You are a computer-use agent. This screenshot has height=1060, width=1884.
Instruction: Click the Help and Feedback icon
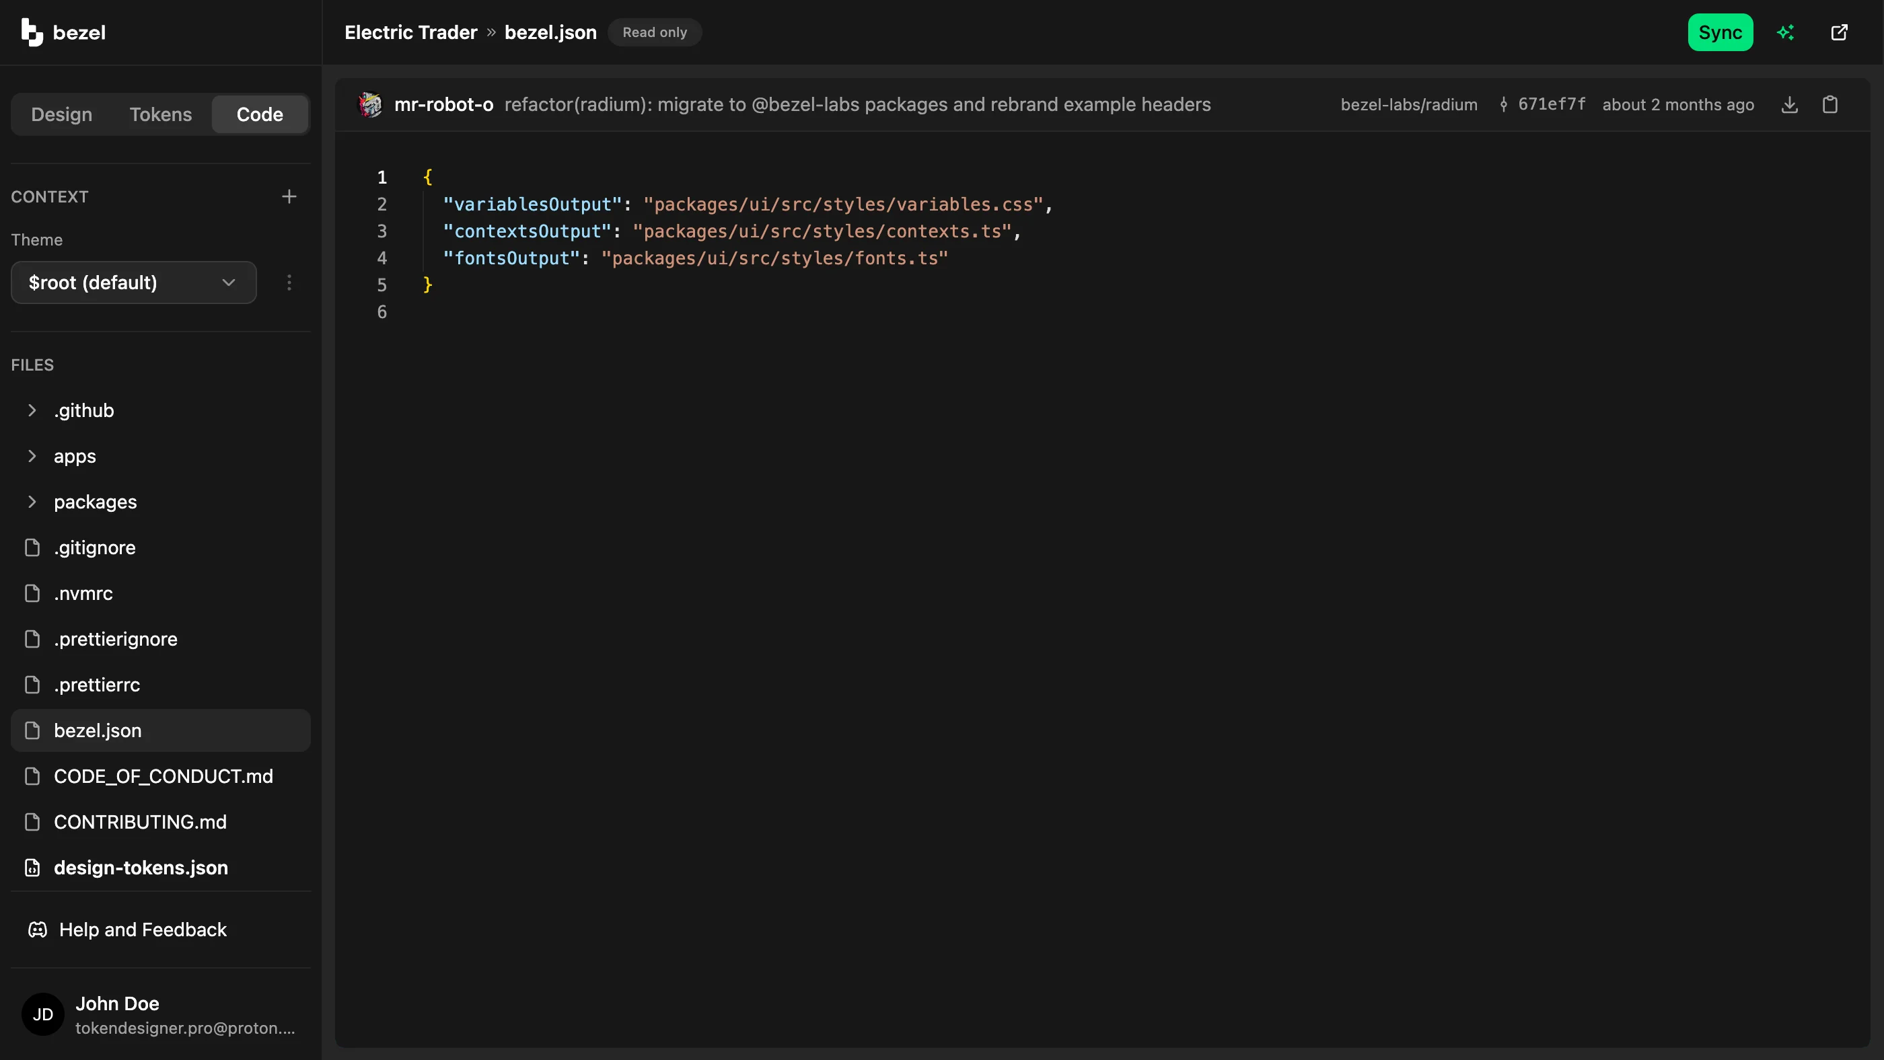pyautogui.click(x=37, y=930)
